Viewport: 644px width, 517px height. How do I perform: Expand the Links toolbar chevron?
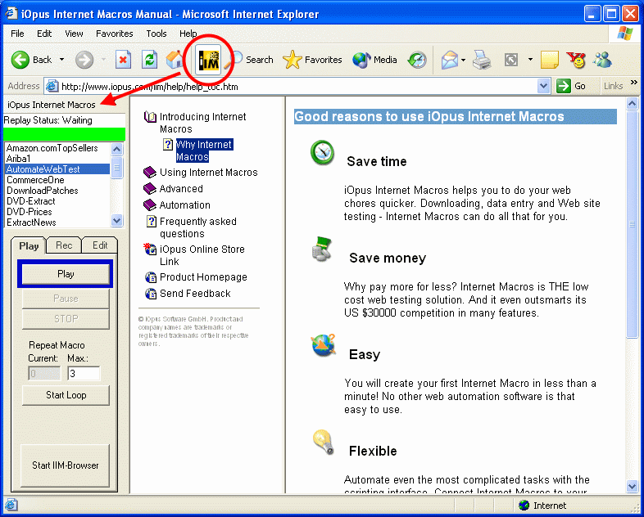(x=633, y=83)
